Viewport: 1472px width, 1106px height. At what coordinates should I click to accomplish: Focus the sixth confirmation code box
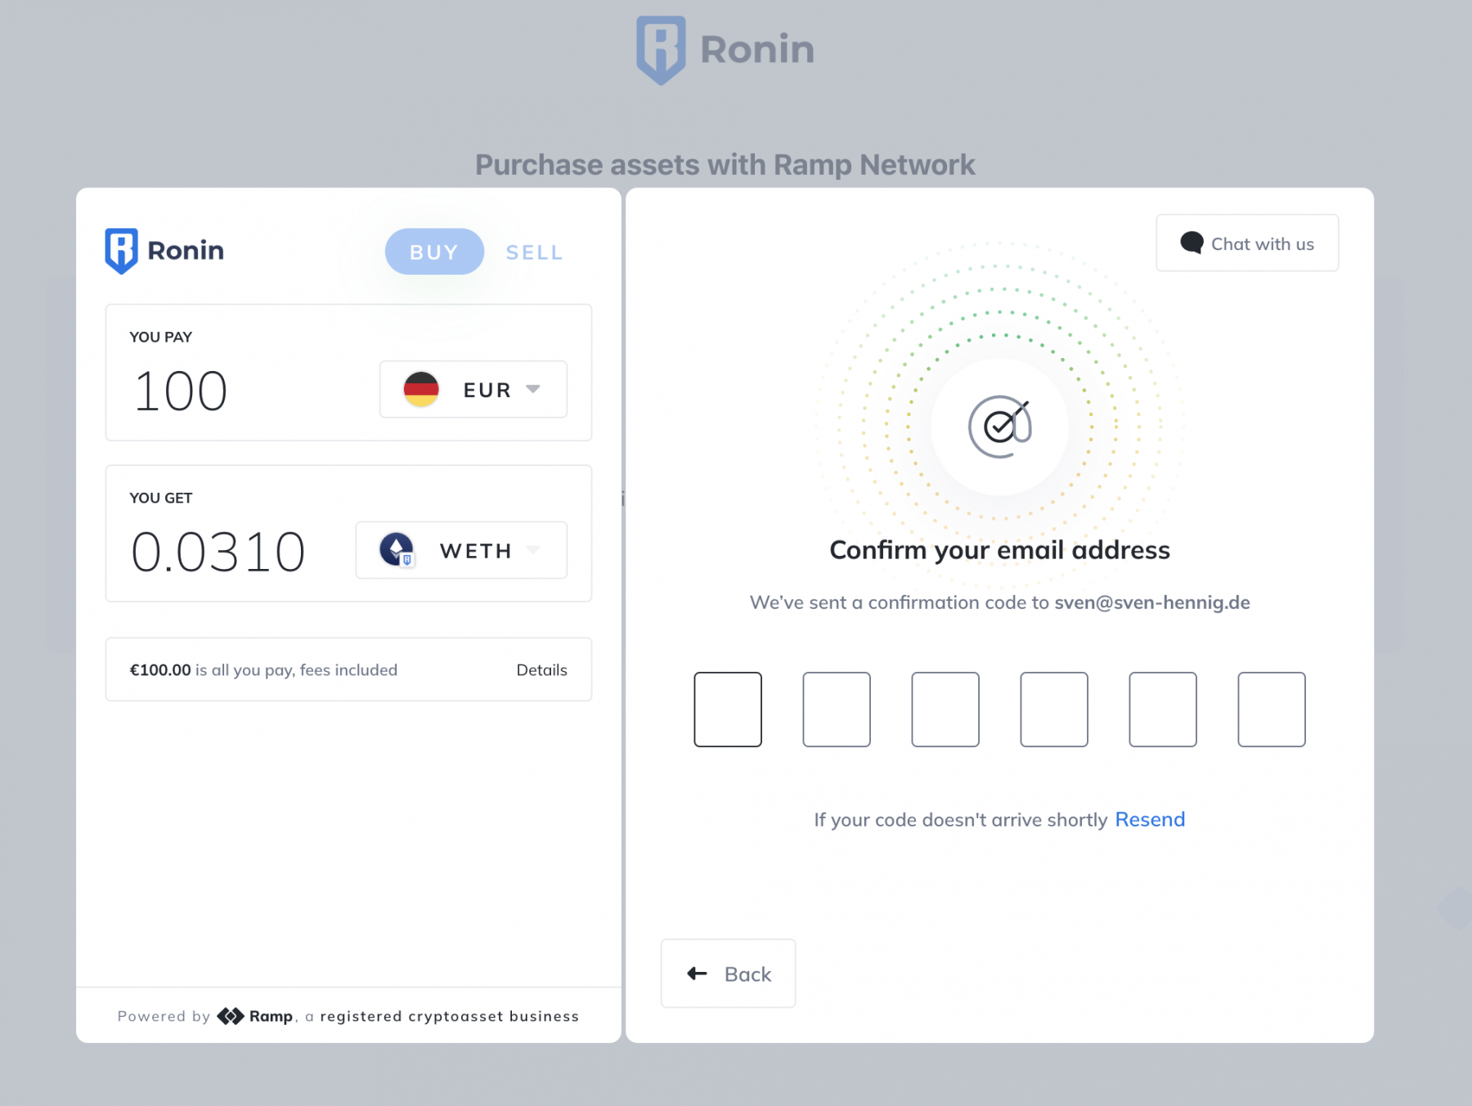[1272, 710]
